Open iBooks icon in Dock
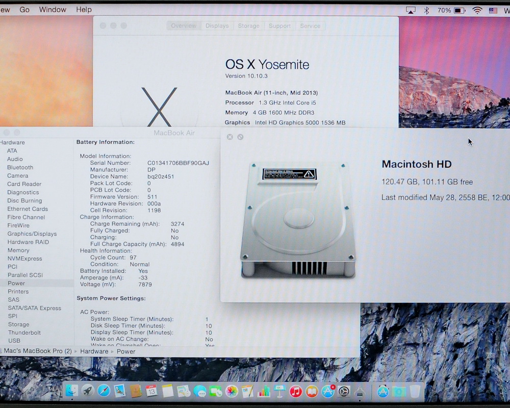 [x=312, y=391]
